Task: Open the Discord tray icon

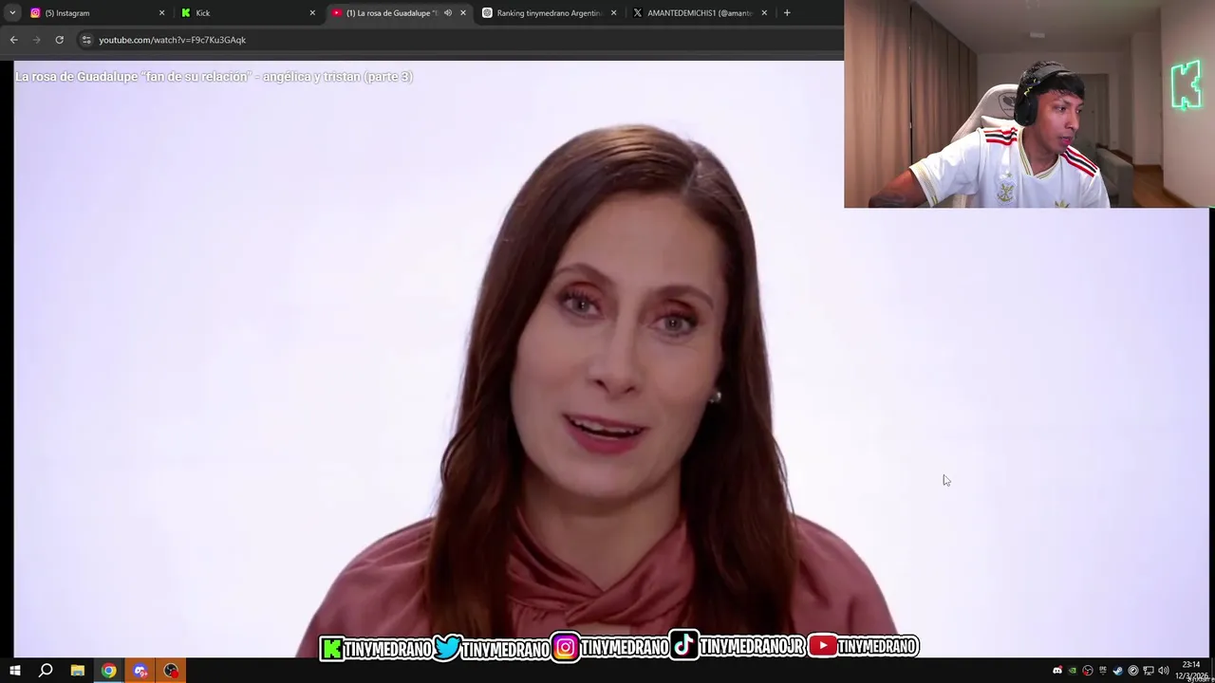Action: (x=1057, y=671)
